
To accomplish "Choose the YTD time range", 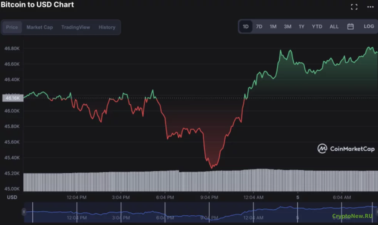I will (x=317, y=27).
